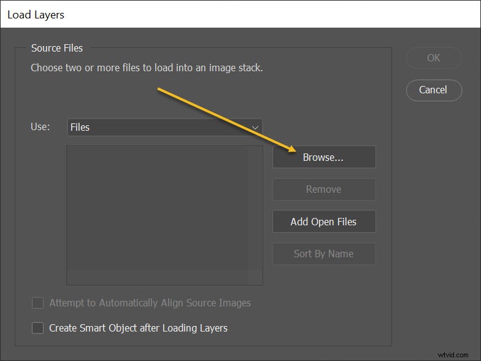Click the Browse... button
Viewport: 481px width, 361px height.
[x=324, y=157]
